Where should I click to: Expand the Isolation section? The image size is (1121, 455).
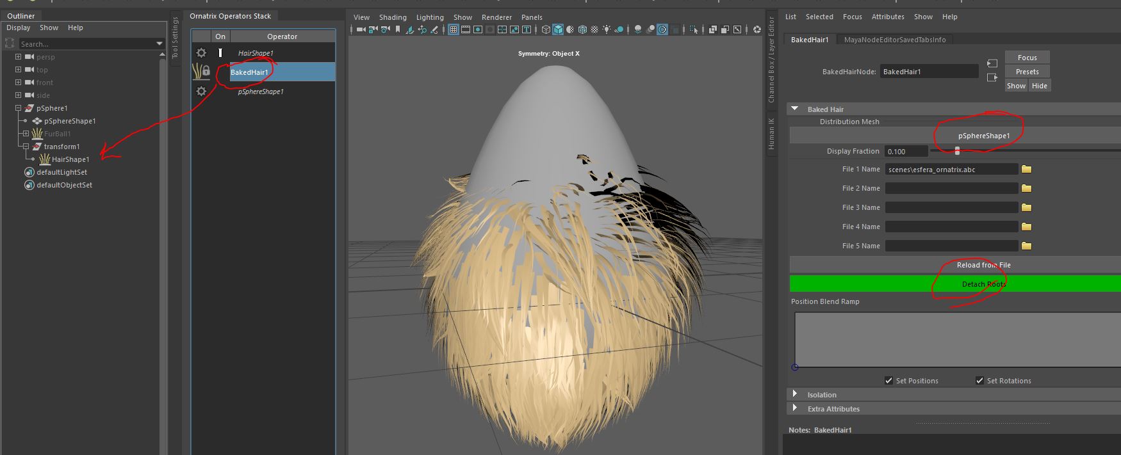(x=795, y=394)
